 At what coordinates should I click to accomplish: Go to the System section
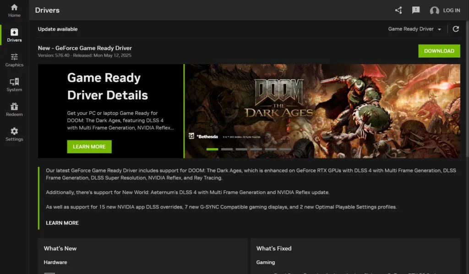(x=14, y=85)
